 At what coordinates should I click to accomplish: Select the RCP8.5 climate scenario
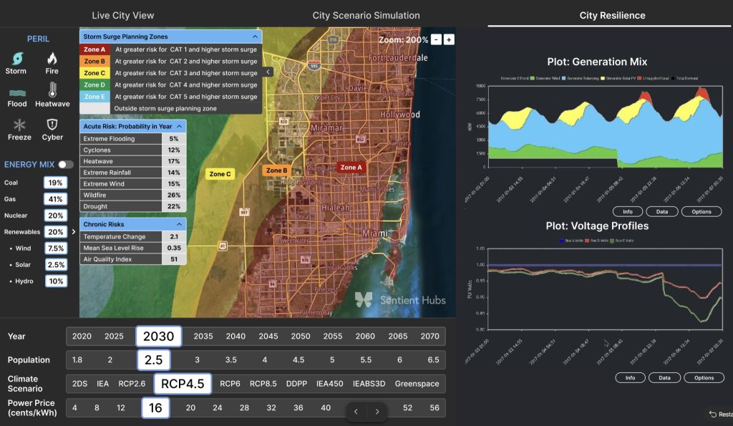point(263,384)
